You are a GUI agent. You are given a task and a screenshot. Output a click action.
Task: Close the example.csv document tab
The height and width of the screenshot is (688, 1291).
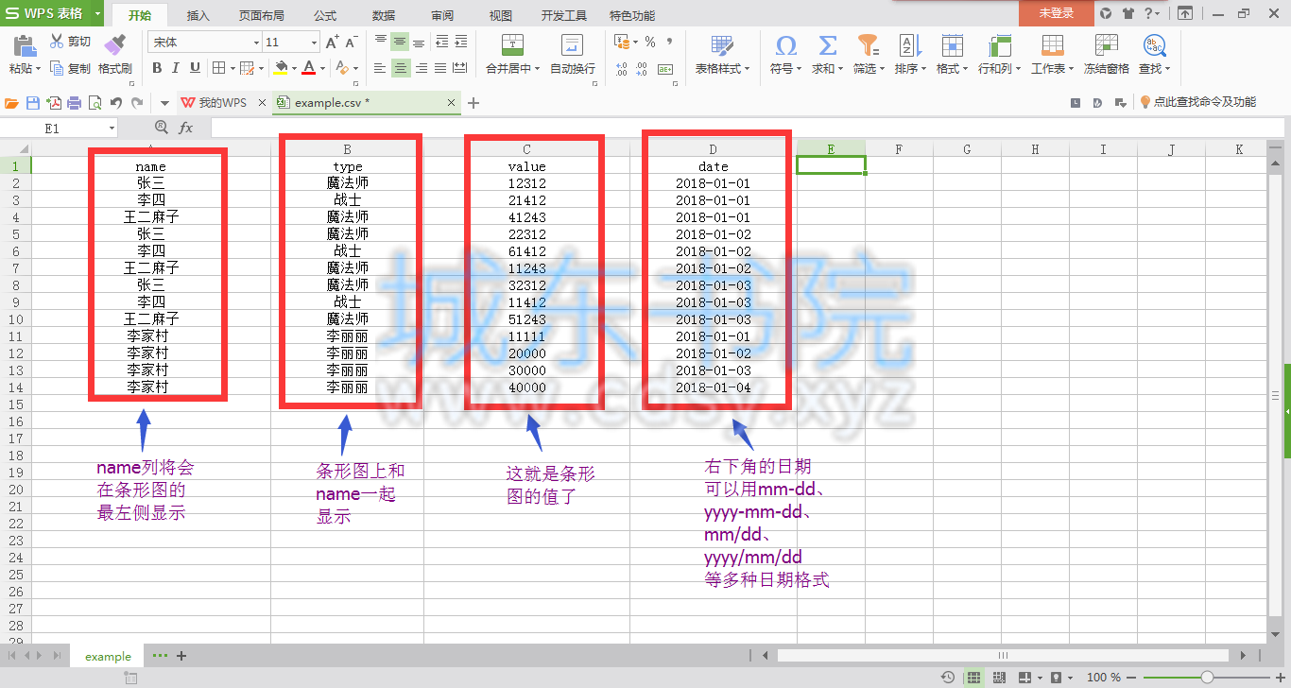coord(451,103)
